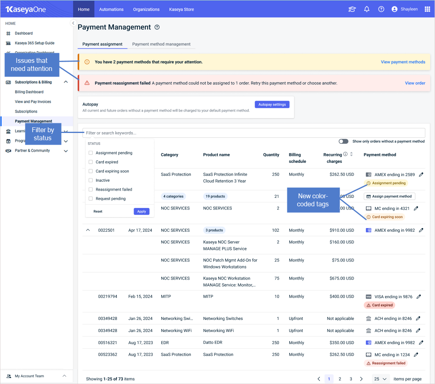The width and height of the screenshot is (435, 384).
Task: Go to the next page arrow
Action: tap(361, 379)
